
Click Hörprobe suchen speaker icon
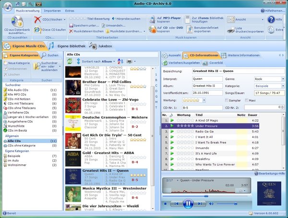point(114,19)
